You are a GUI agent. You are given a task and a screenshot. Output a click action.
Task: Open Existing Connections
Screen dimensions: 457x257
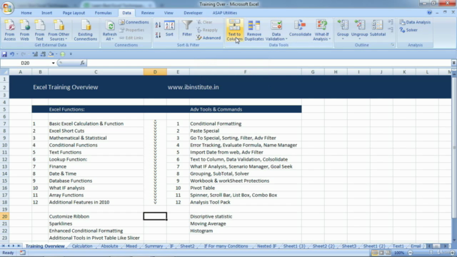[86, 30]
